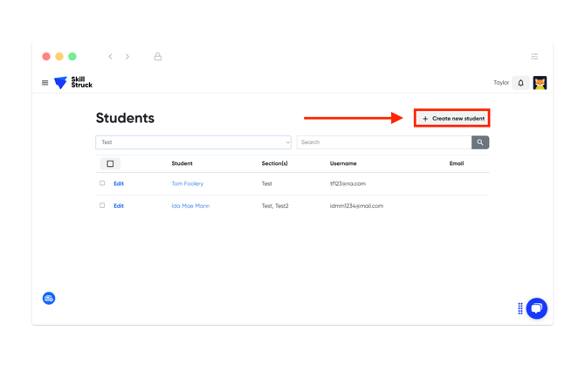Click the drag handle dots beside chat
The width and height of the screenshot is (585, 365).
[x=520, y=308]
